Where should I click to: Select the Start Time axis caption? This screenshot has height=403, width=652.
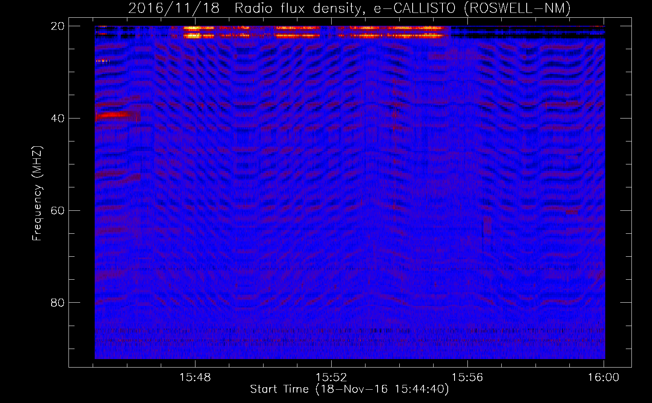[x=349, y=389]
